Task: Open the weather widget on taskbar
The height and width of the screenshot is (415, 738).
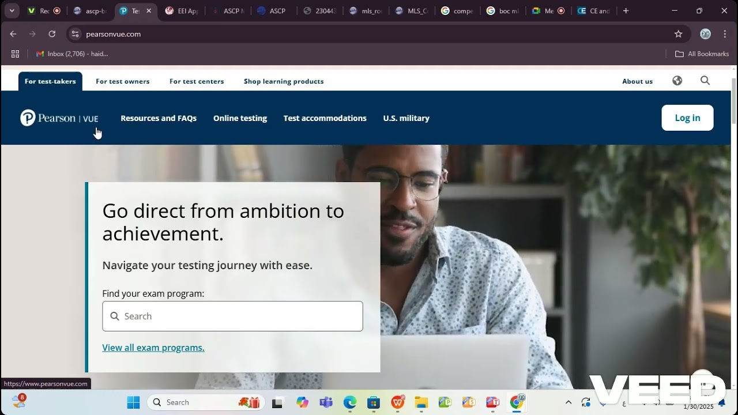Action: pos(18,401)
